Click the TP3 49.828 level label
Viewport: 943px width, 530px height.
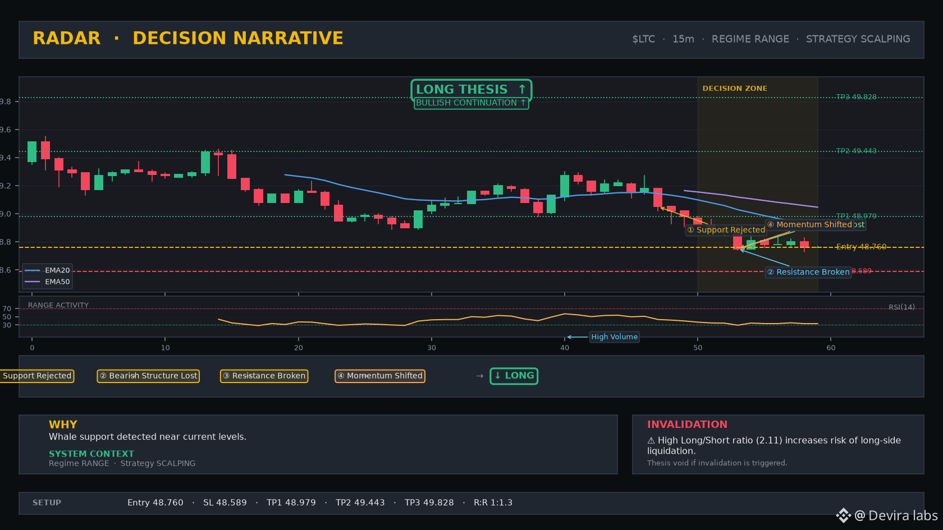856,97
